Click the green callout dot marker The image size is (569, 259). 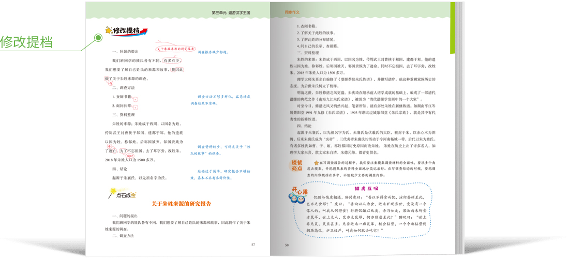(98, 37)
